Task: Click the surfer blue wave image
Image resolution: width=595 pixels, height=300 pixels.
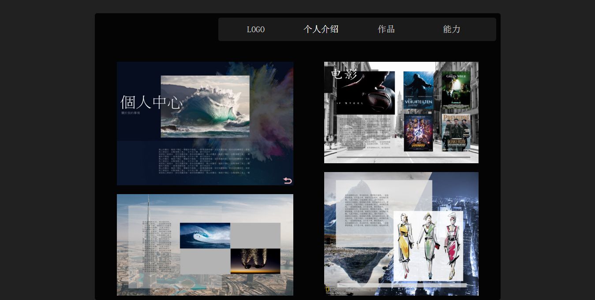Action: 205,236
